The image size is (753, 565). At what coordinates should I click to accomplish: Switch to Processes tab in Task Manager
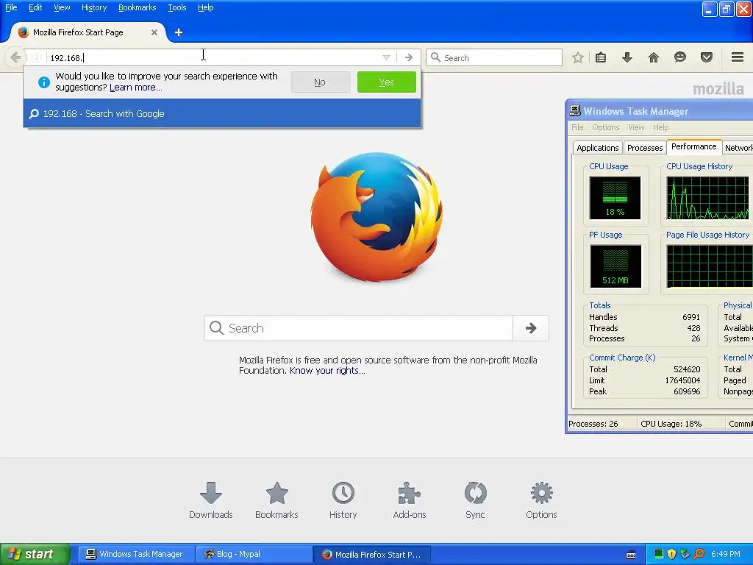[644, 148]
